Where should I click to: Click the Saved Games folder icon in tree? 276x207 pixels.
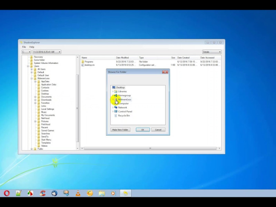[39, 130]
